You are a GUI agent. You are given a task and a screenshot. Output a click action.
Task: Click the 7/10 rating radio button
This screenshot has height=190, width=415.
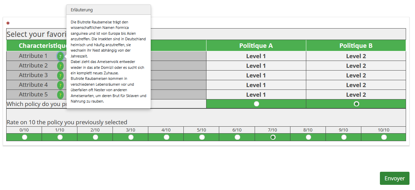(x=273, y=137)
